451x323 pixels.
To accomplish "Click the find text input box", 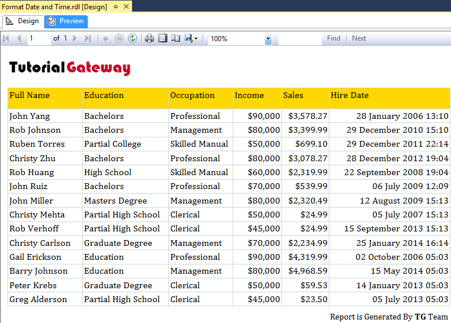I will pos(299,38).
